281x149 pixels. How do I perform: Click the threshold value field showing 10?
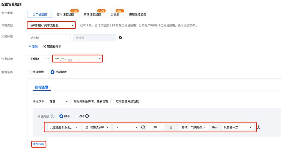pos(156,127)
